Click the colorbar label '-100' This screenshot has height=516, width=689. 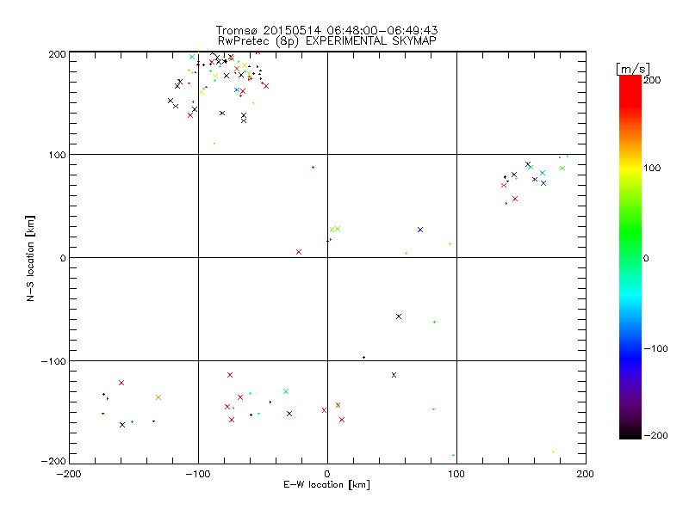point(655,348)
